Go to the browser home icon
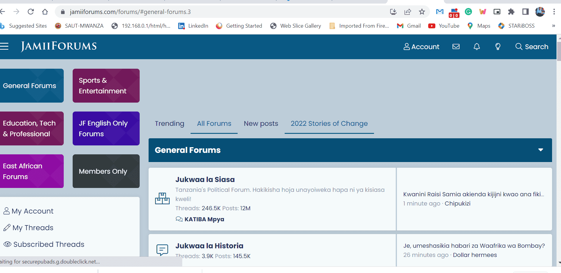The image size is (561, 273). point(45,12)
